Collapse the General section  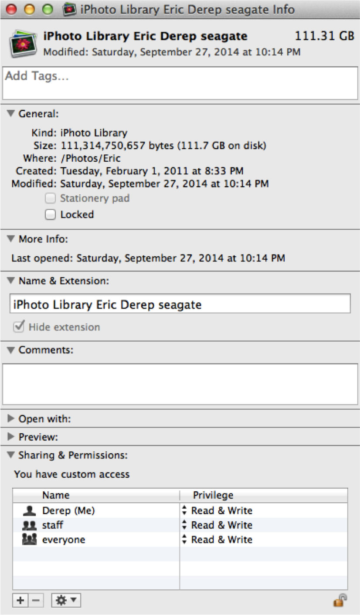tap(11, 114)
